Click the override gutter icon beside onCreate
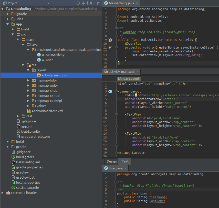 tap(110, 48)
